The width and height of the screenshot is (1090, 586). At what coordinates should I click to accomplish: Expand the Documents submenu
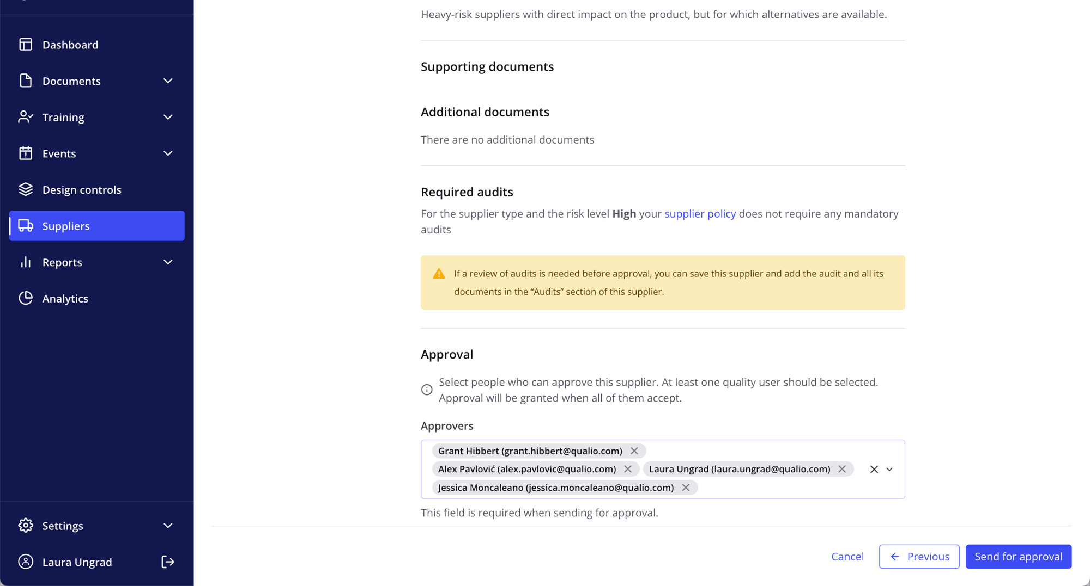click(x=168, y=81)
